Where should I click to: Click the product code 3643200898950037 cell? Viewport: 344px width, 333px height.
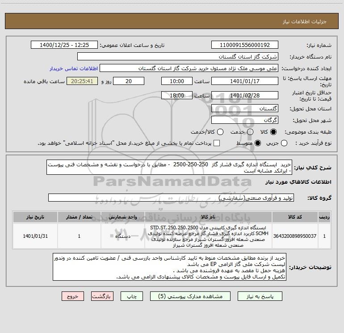pos(295,236)
